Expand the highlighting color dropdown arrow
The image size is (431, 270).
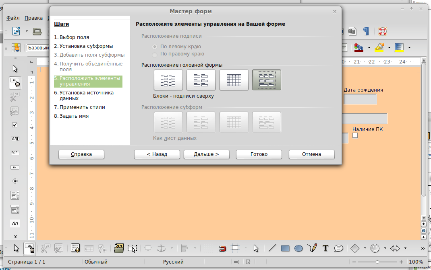389,48
